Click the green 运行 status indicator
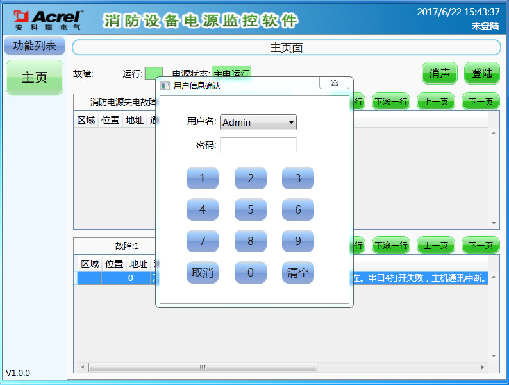509x385 pixels. pos(153,74)
